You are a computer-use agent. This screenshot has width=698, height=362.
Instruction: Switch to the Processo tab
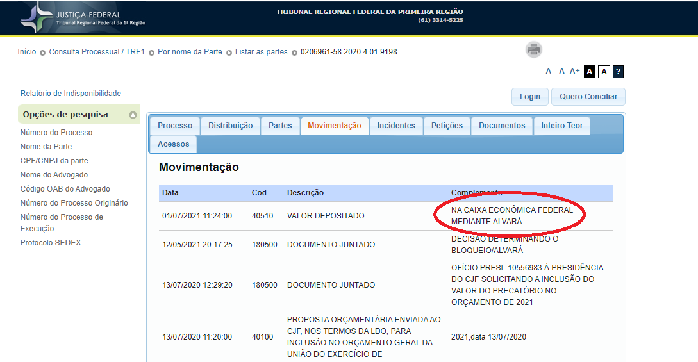pyautogui.click(x=175, y=126)
